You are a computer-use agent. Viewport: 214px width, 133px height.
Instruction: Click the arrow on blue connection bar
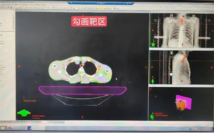tap(71, 3)
